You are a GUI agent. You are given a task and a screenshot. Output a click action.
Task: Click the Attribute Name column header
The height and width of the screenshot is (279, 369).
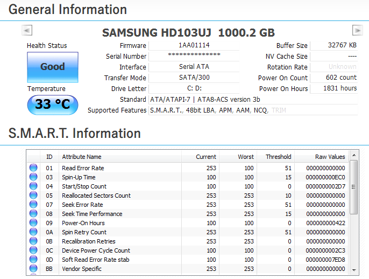[x=119, y=157]
